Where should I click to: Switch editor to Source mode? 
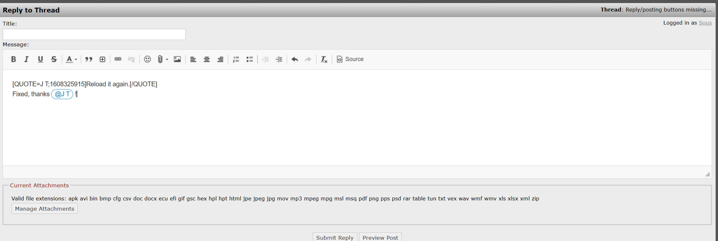350,59
